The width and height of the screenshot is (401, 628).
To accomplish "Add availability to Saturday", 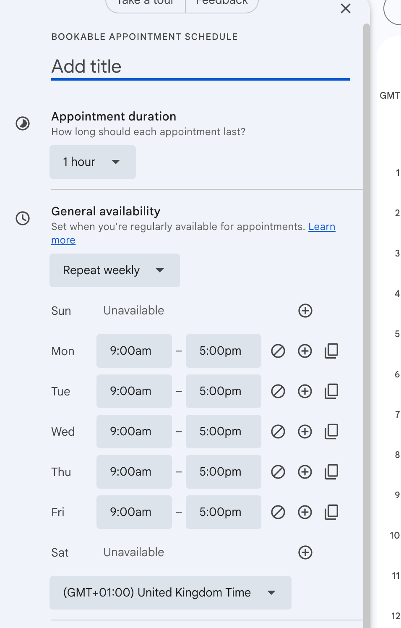I will [305, 552].
